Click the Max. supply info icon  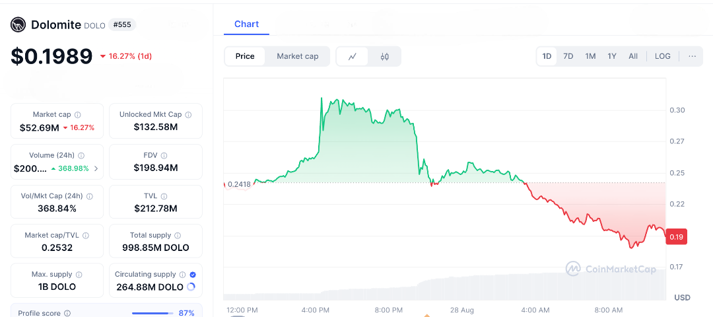[79, 274]
